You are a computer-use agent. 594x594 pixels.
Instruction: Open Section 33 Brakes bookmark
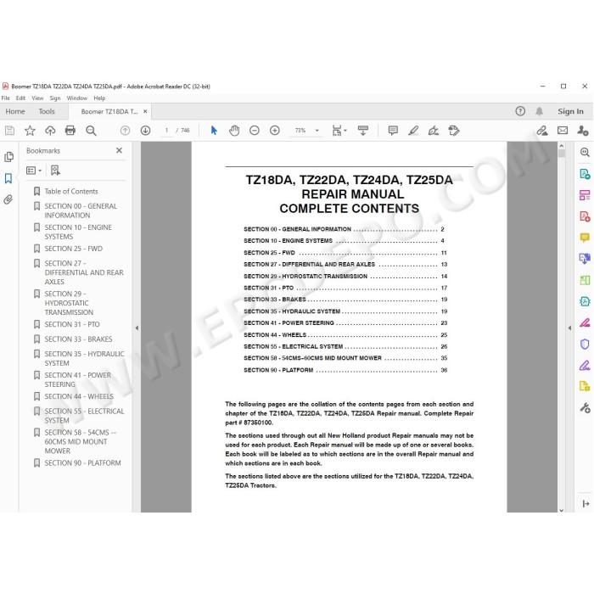[x=78, y=339]
